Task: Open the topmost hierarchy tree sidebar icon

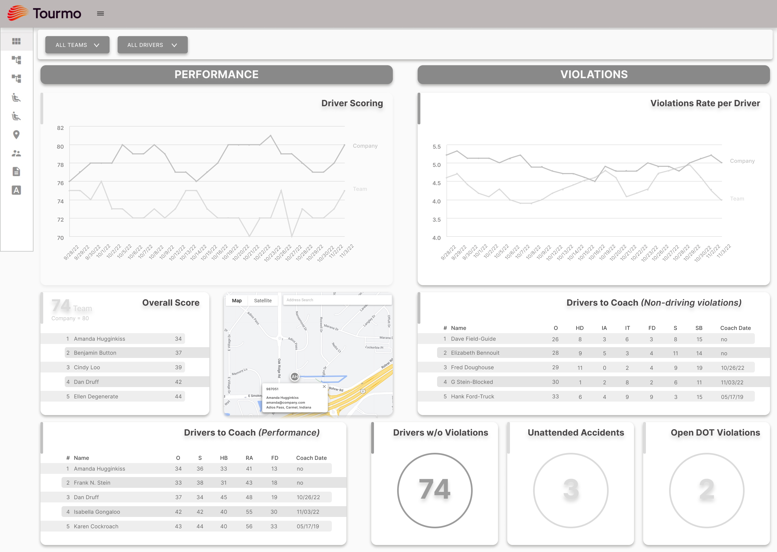Action: pos(16,60)
